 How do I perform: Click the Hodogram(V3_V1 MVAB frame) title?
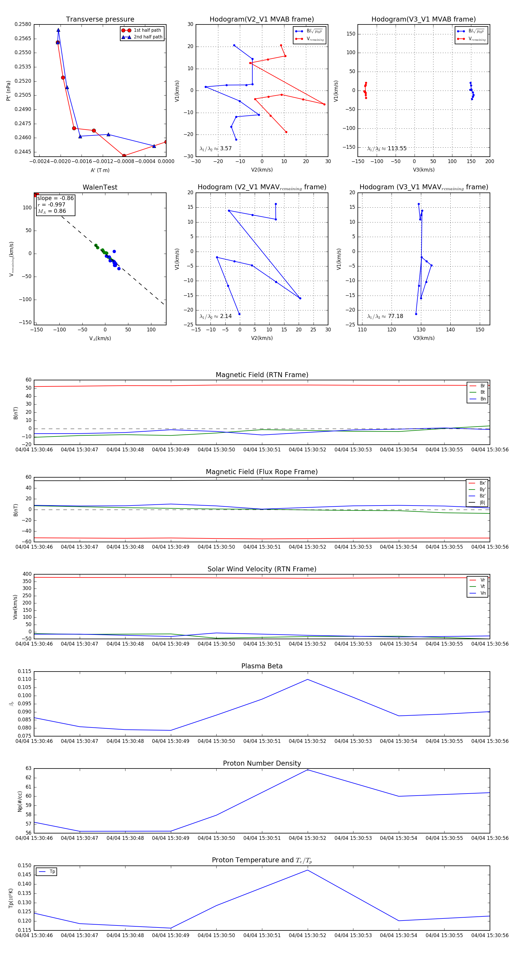pyautogui.click(x=423, y=20)
